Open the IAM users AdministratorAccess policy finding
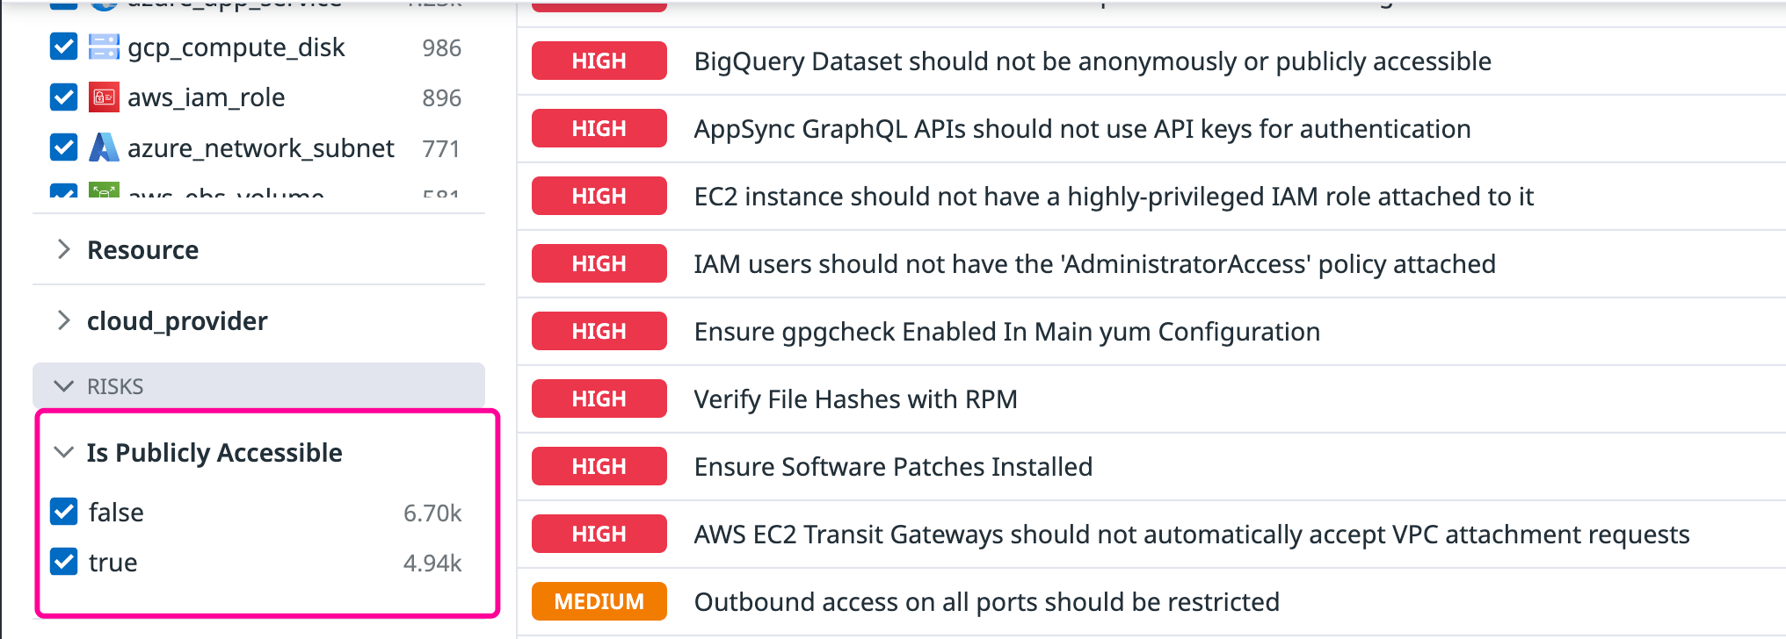Screen dimensions: 1786x639 point(1094,263)
